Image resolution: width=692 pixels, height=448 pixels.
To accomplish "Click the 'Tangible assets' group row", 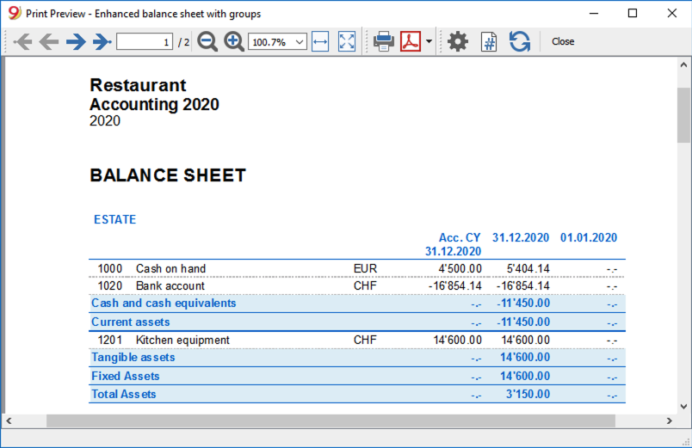I will (x=357, y=358).
